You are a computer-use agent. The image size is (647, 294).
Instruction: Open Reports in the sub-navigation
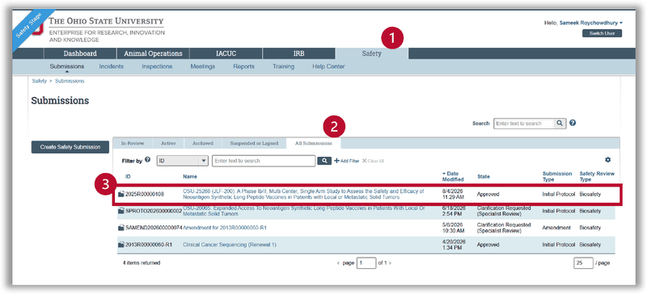pyautogui.click(x=244, y=66)
